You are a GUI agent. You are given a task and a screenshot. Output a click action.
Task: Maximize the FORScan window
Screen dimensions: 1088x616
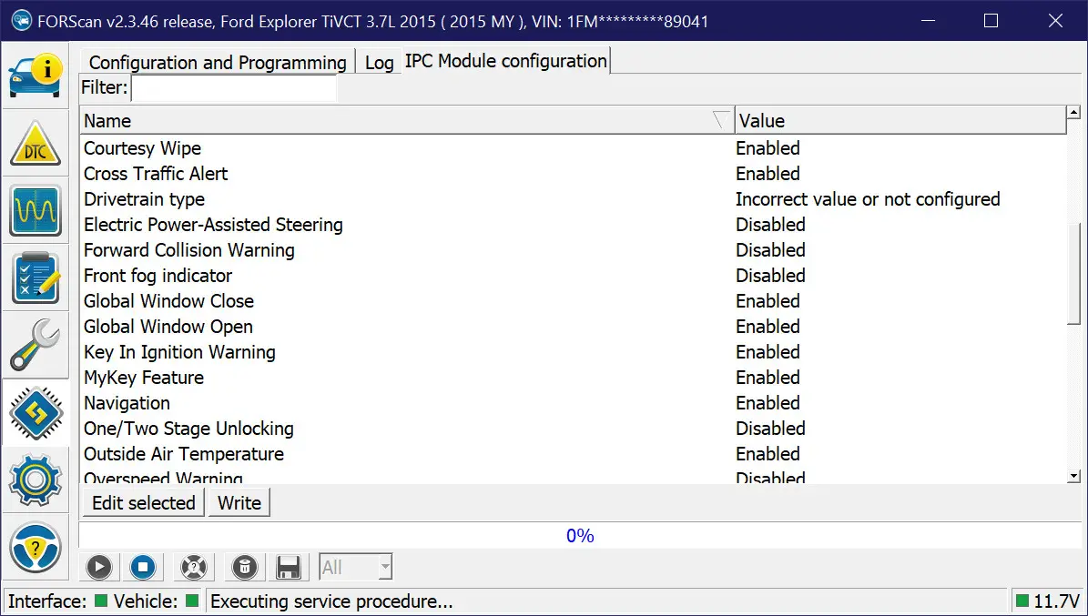(991, 21)
